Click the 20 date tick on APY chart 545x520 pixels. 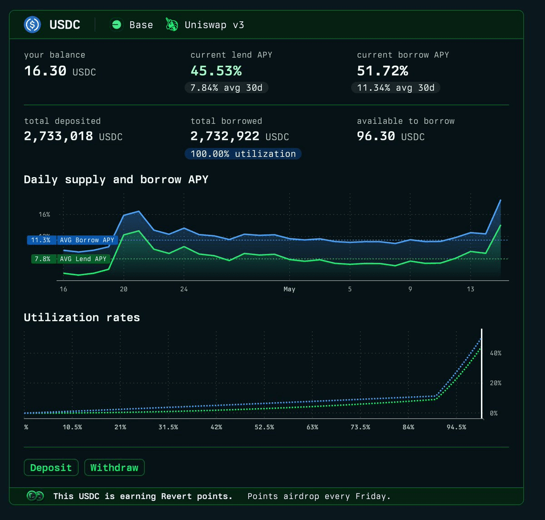[x=124, y=289]
